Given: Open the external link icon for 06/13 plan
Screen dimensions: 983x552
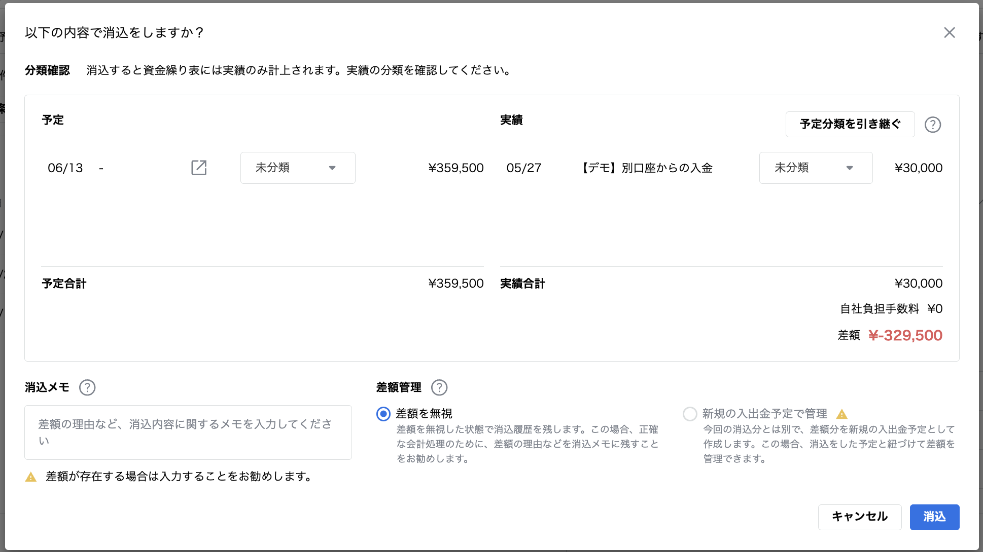Looking at the screenshot, I should tap(199, 168).
